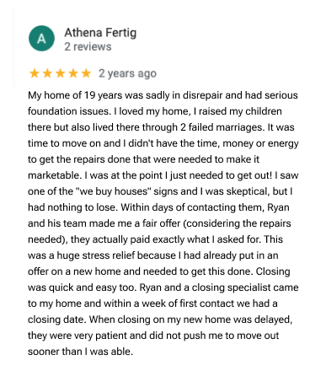The image size is (326, 381).
Task: Click the phrase 'foundation issues' in review
Action: pyautogui.click(x=69, y=111)
